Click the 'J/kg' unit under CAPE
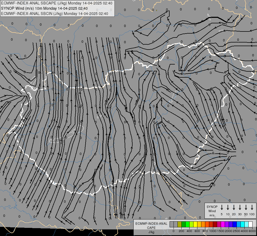257x236 pixels. tap(151, 232)
